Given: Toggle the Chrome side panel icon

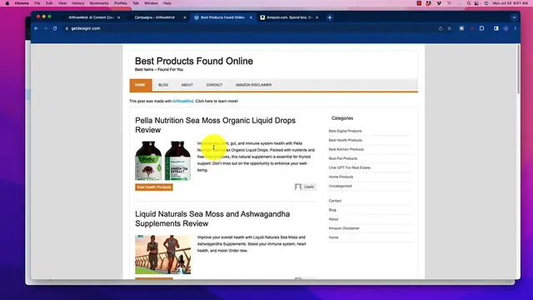Looking at the screenshot, I should [496, 28].
